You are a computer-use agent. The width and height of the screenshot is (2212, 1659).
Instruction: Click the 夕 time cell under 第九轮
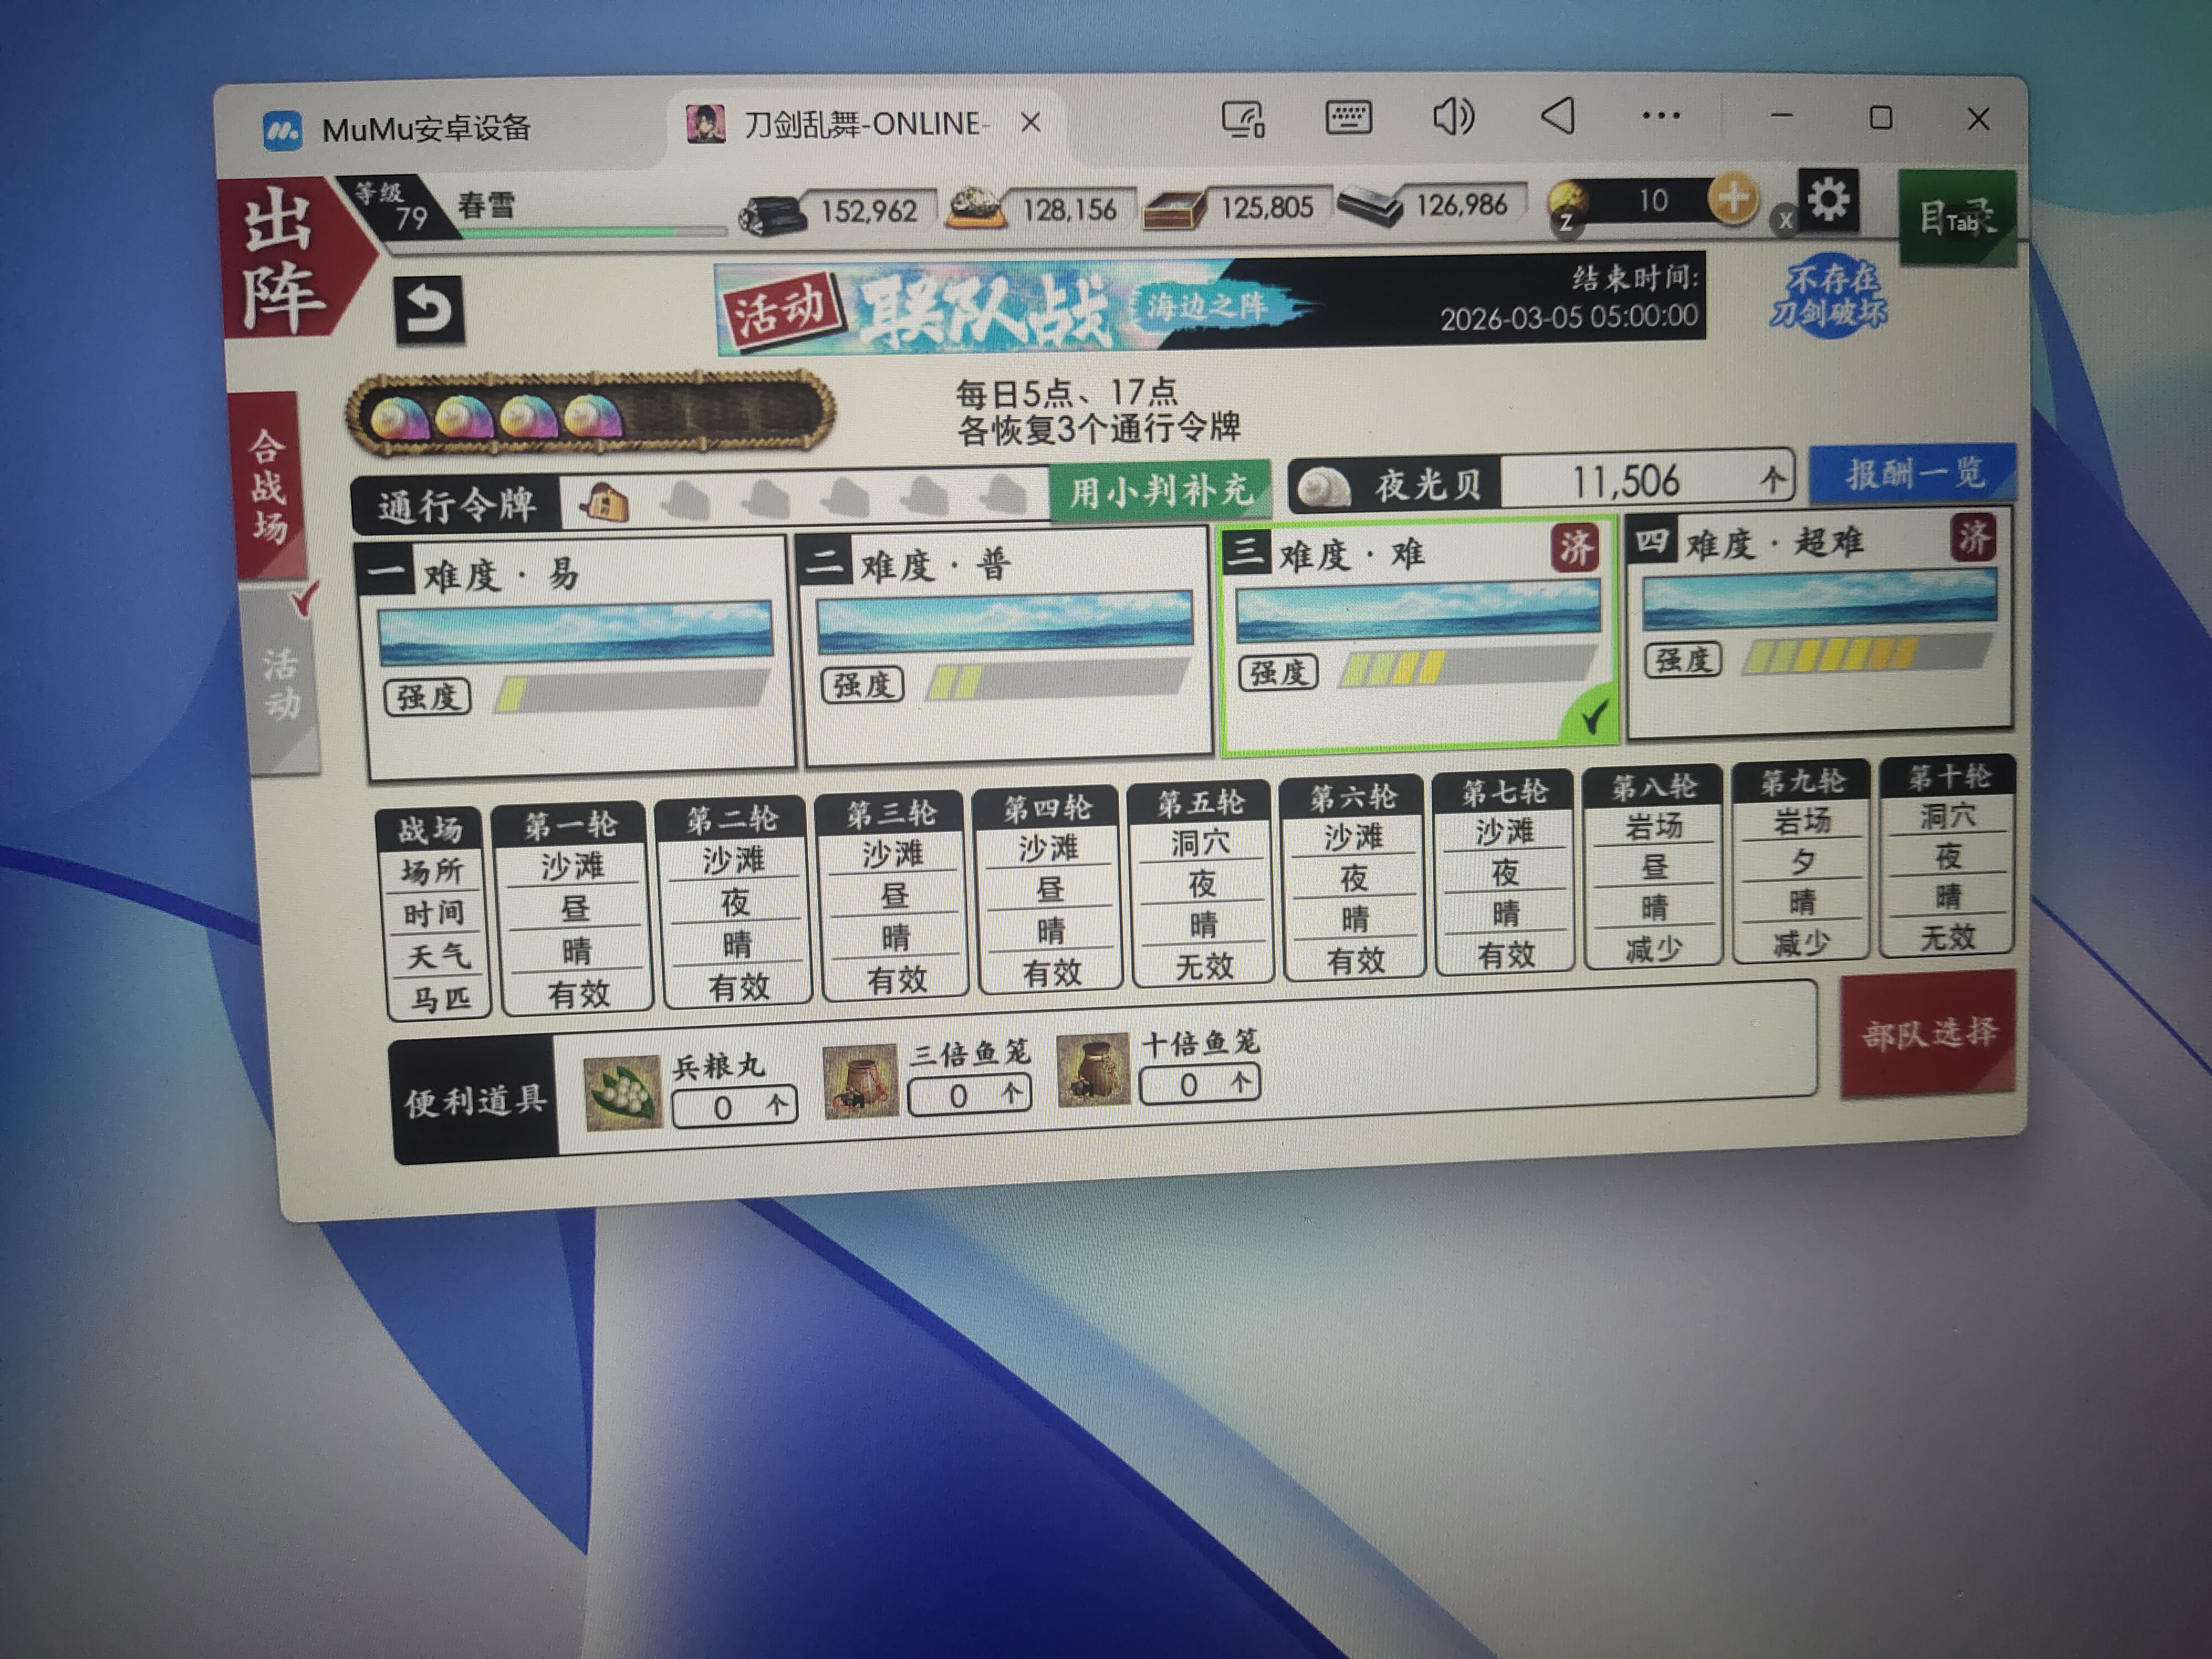(1802, 861)
